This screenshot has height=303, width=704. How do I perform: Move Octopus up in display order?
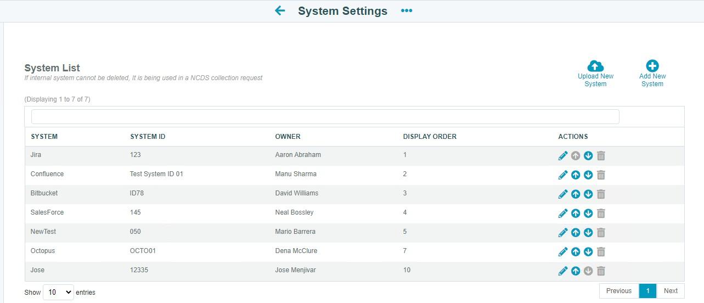coord(576,252)
